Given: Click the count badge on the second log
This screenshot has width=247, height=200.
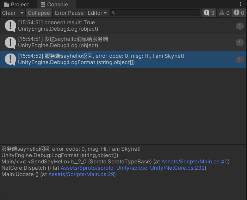Looking at the screenshot, I should tap(240, 43).
